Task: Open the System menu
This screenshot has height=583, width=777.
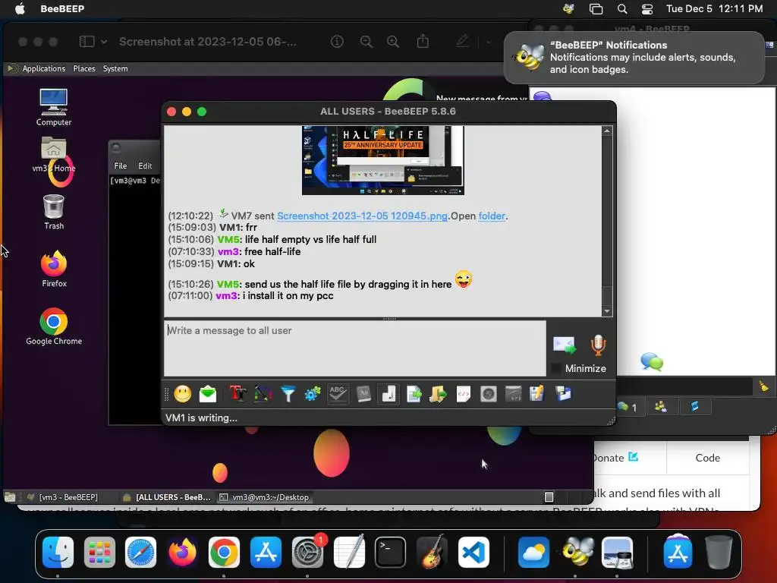Action: click(115, 68)
